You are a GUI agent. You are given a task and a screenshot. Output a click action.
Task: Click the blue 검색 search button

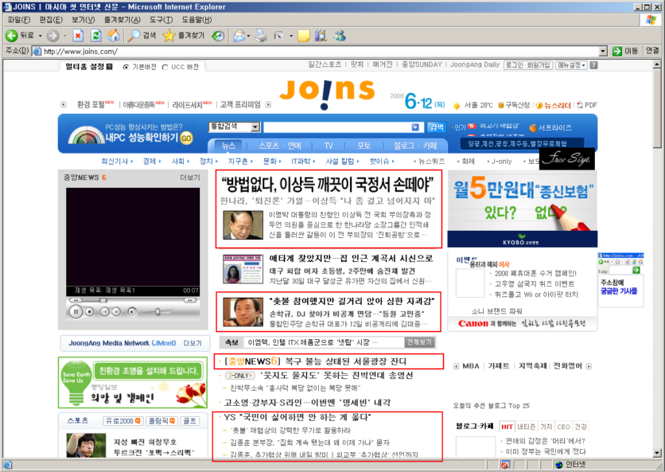click(x=437, y=127)
